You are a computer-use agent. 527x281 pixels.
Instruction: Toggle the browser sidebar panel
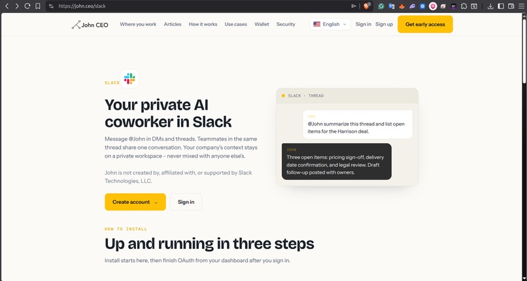click(x=501, y=6)
